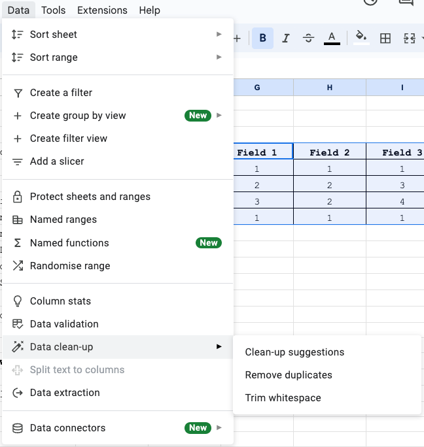Click the Sort range icon

(18, 58)
